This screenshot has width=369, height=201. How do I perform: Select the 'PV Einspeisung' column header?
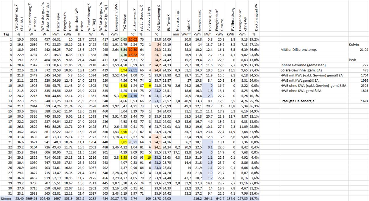(x=232, y=21)
